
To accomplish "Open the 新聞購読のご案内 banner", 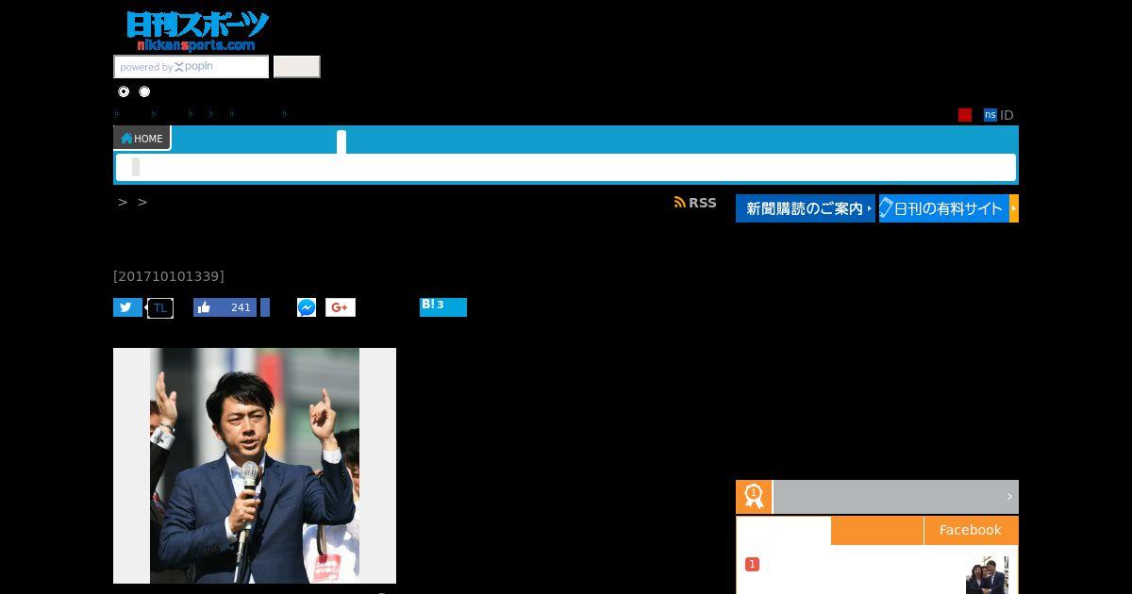I will point(806,208).
